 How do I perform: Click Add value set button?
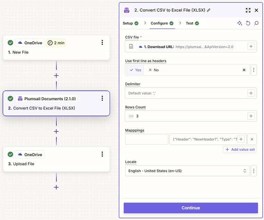click(x=240, y=149)
